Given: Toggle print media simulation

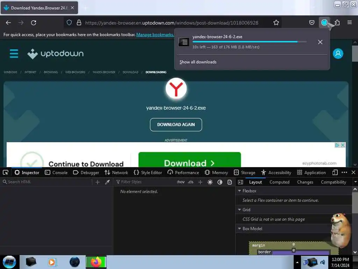Looking at the screenshot, I should point(230,182).
